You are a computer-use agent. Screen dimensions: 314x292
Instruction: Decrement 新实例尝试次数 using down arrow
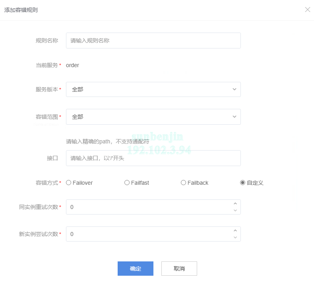pyautogui.click(x=235, y=237)
